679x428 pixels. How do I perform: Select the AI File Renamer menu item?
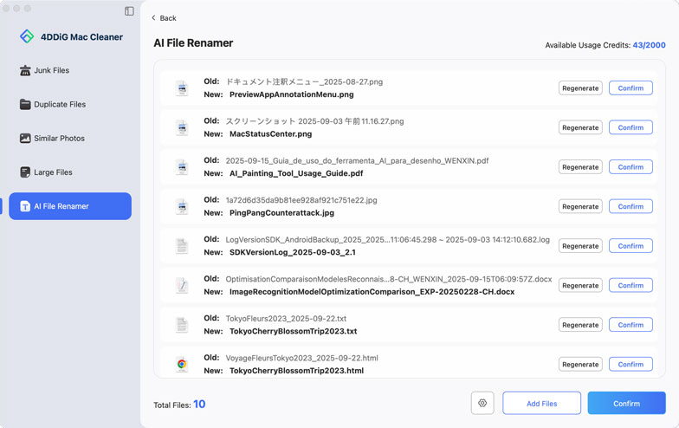click(x=70, y=206)
